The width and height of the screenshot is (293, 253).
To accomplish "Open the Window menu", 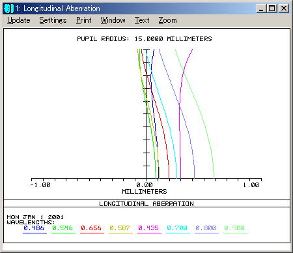I will pyautogui.click(x=113, y=20).
